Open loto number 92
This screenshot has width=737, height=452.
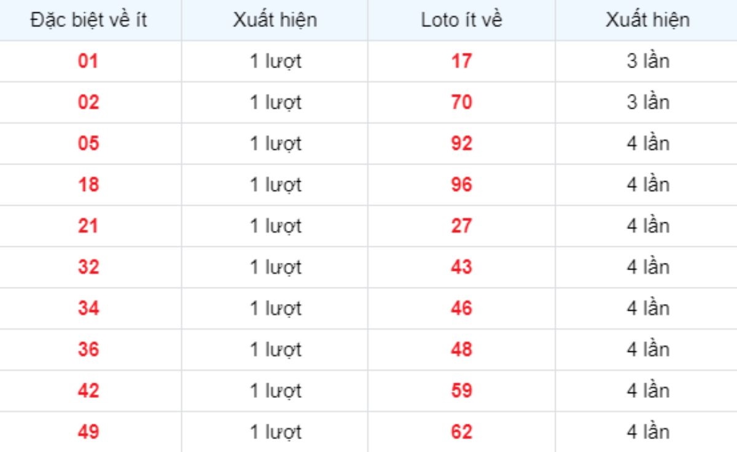click(x=461, y=144)
